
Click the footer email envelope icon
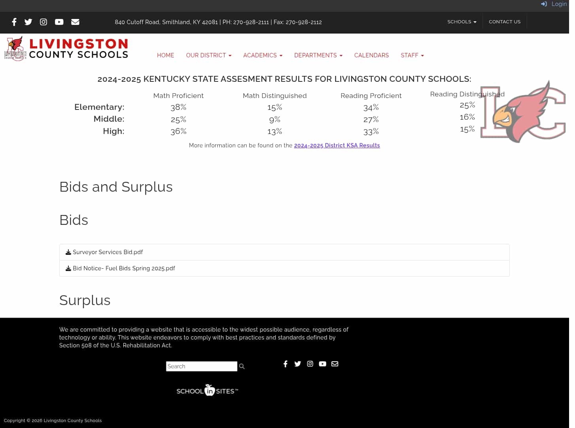335,364
